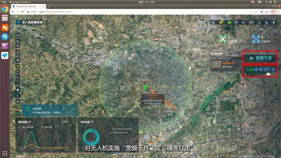The width and height of the screenshot is (281, 158).
Task: Click the yellow link icon in top toolbar
Action: 221,22
